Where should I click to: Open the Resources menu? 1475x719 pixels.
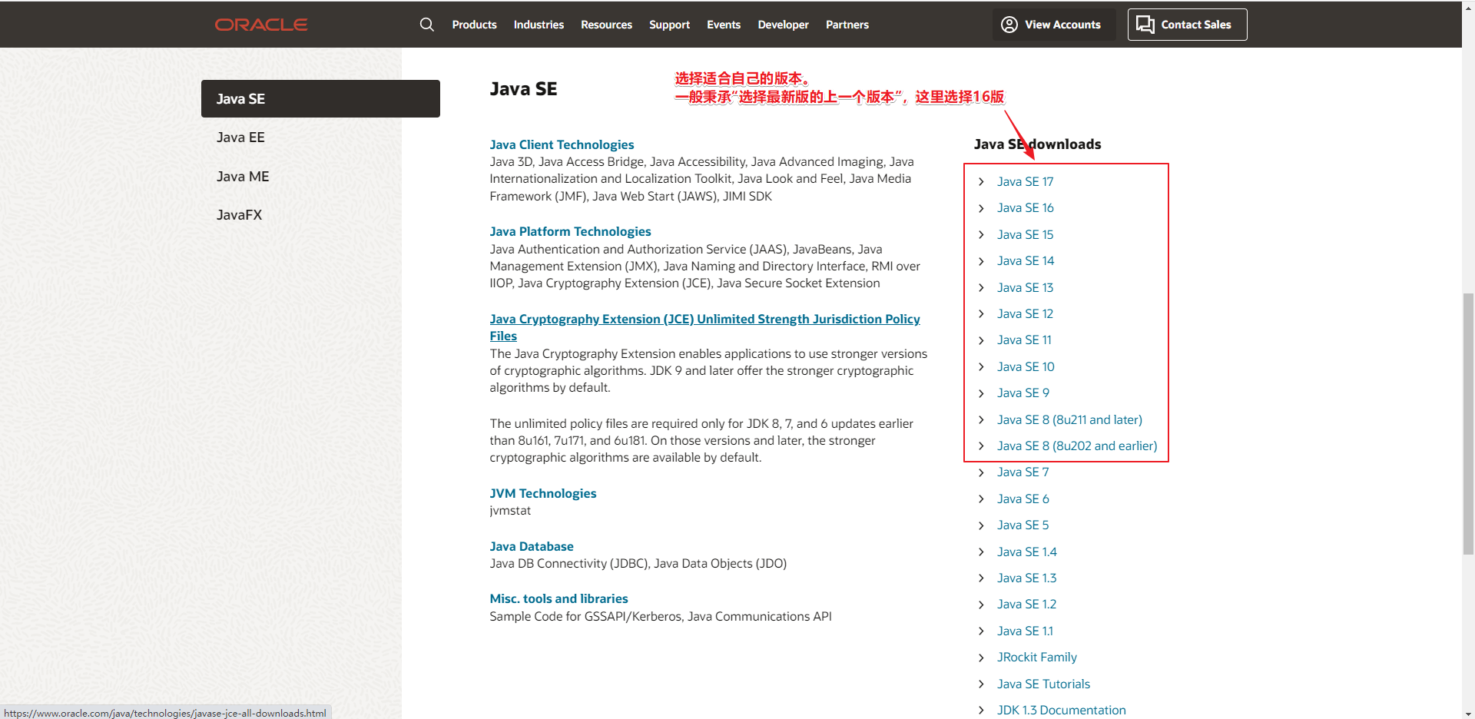606,25
